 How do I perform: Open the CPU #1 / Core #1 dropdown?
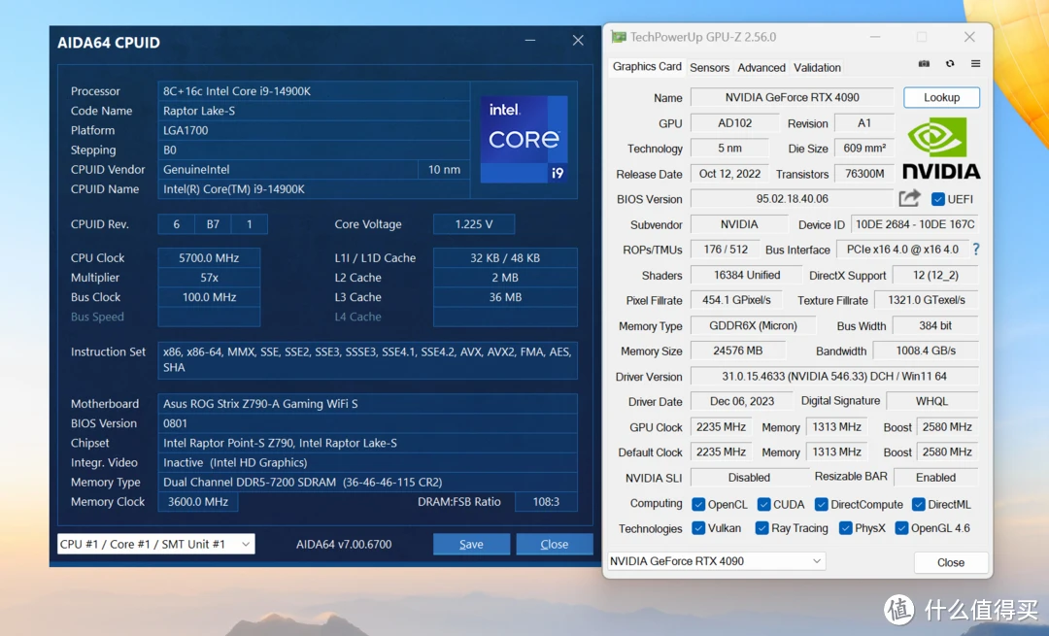(155, 544)
